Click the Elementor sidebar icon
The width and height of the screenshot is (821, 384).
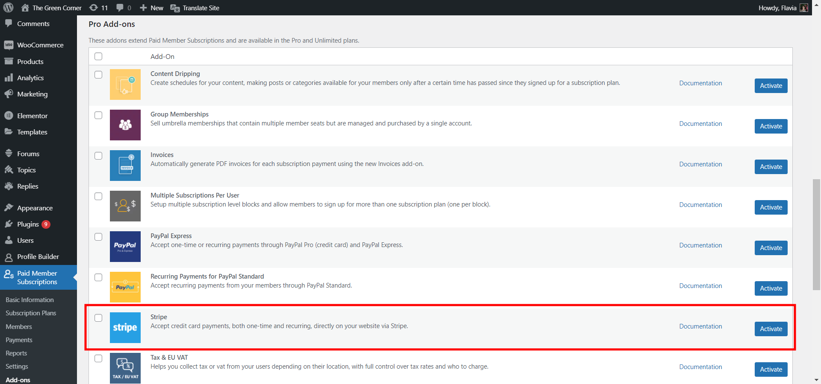pyautogui.click(x=9, y=116)
